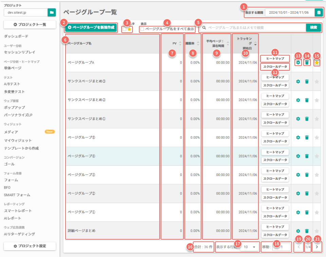Go to next page with right chevron
This screenshot has height=257, width=326.
pos(317,247)
